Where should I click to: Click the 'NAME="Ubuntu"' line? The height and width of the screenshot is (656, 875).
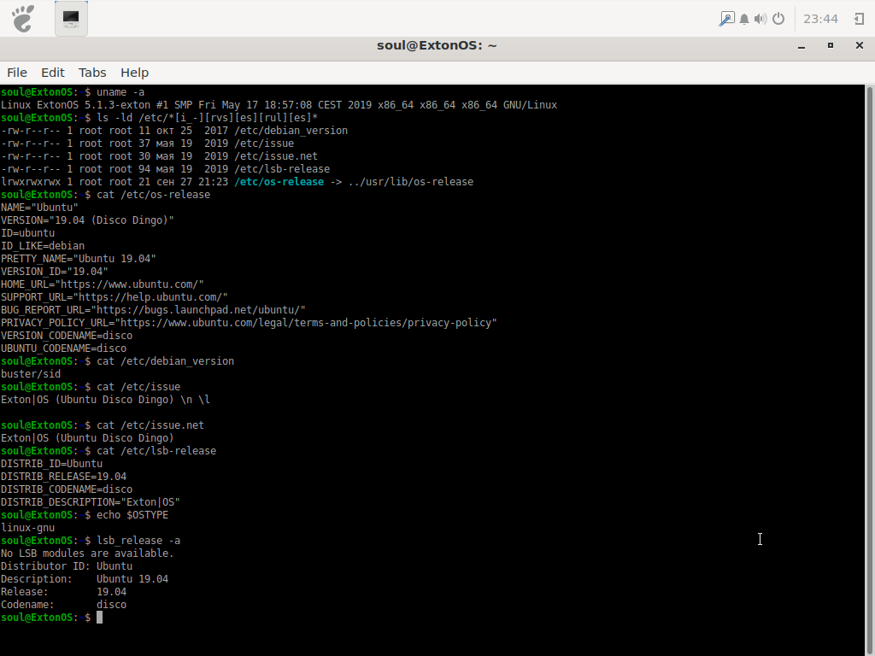click(39, 208)
